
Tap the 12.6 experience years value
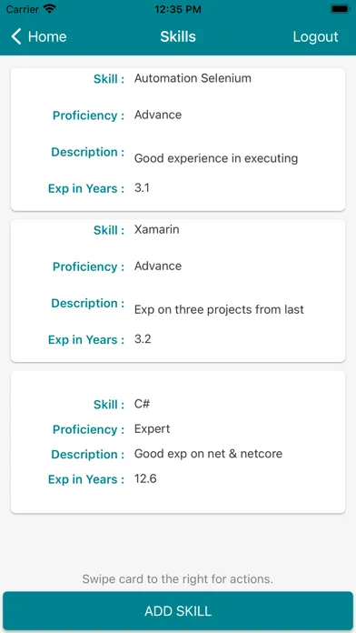coord(145,478)
